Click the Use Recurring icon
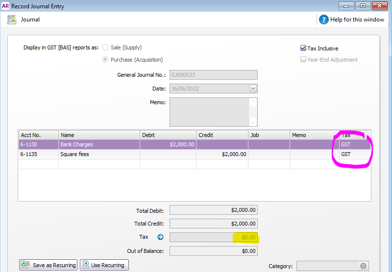 click(86, 265)
